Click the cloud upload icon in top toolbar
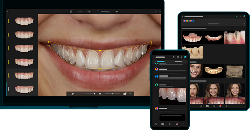Viewport: 252px width, 130px height. pos(117,12)
